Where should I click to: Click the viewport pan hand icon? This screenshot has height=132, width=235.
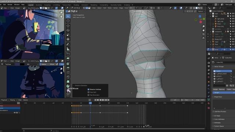pos(203,30)
